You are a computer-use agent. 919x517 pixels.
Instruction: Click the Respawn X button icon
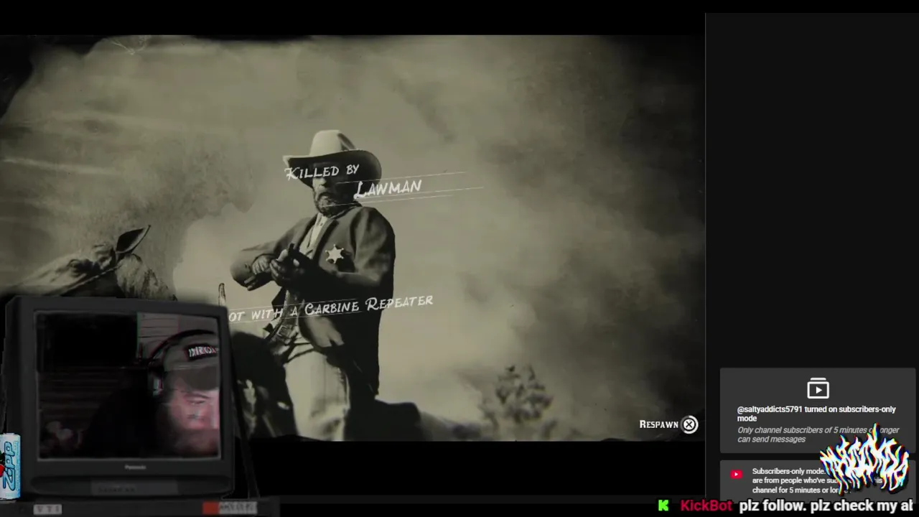coord(689,424)
